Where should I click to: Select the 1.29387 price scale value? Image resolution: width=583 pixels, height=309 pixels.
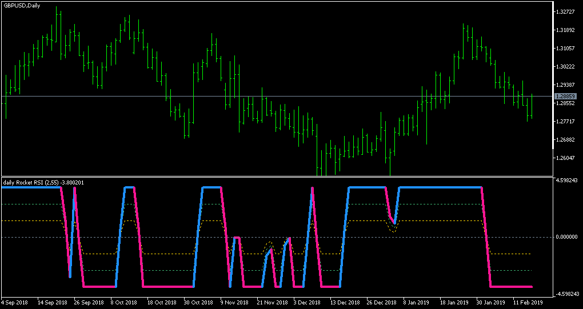(565, 85)
